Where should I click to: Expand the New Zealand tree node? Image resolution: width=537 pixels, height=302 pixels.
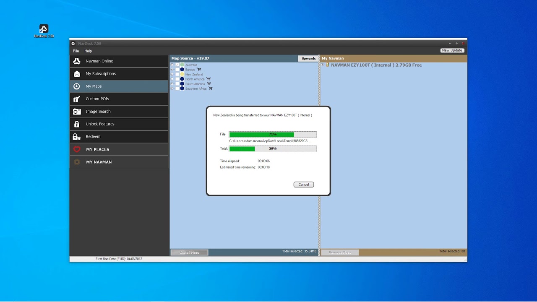[x=172, y=74]
